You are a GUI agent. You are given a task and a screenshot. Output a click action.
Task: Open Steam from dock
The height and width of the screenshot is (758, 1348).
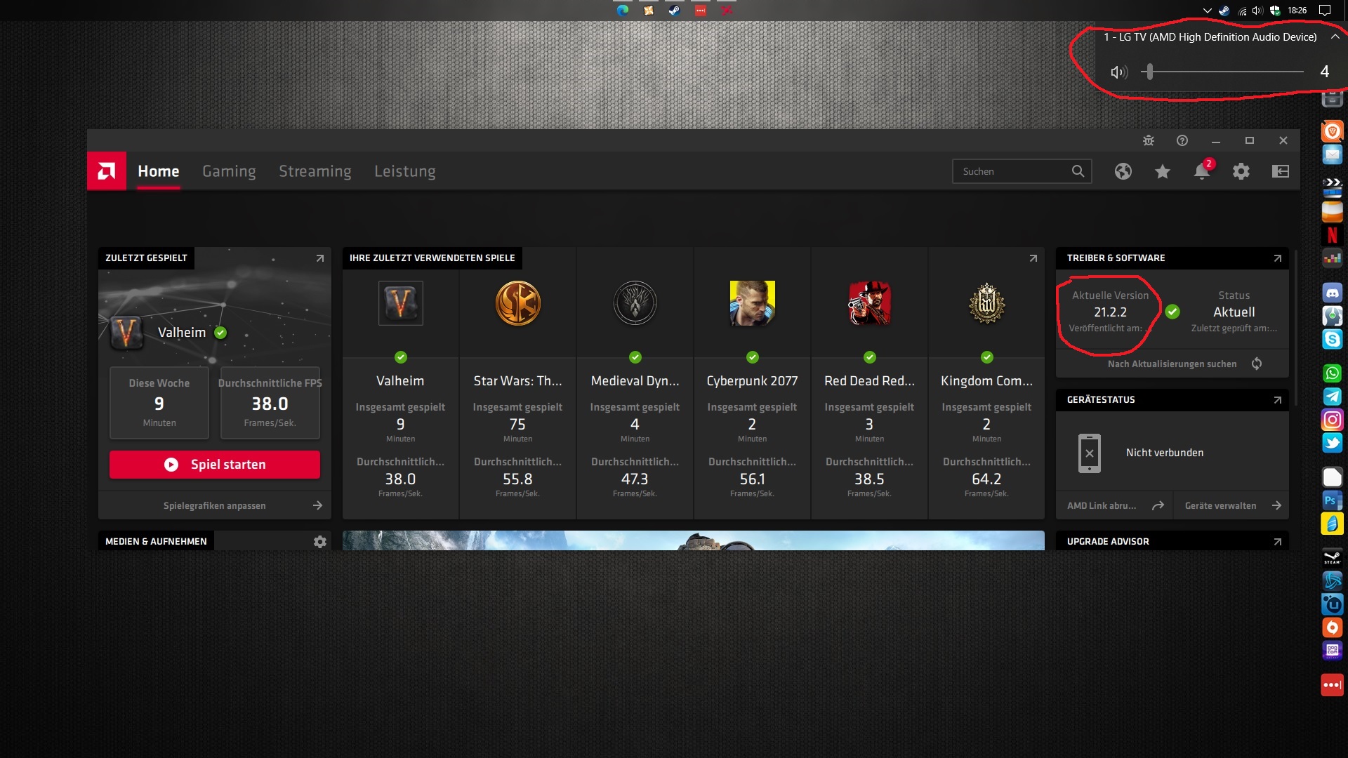[x=1332, y=558]
